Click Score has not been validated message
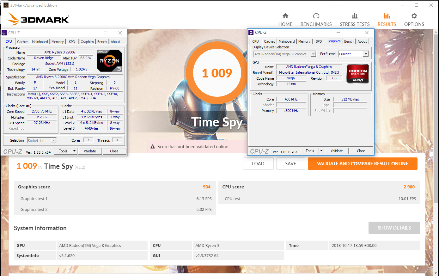439x276 pixels. click(x=193, y=147)
